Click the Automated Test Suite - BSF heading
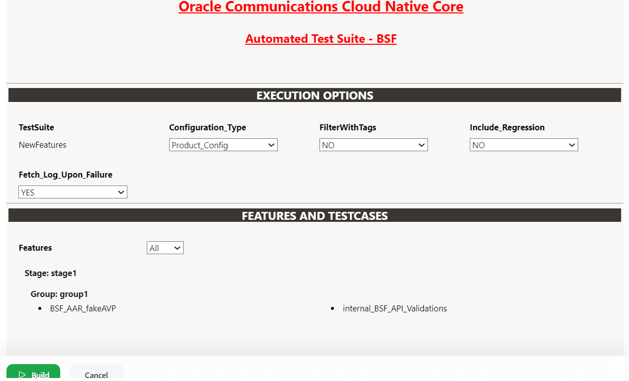The height and width of the screenshot is (381, 629). [321, 39]
